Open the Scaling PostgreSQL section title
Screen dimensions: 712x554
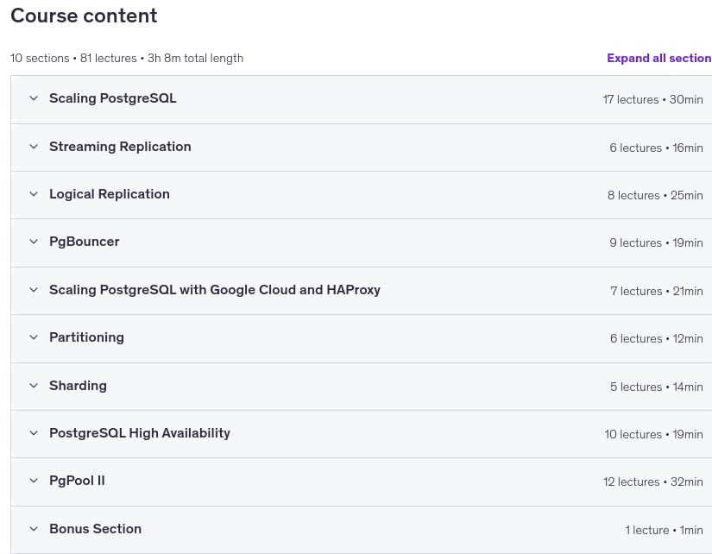coord(112,98)
